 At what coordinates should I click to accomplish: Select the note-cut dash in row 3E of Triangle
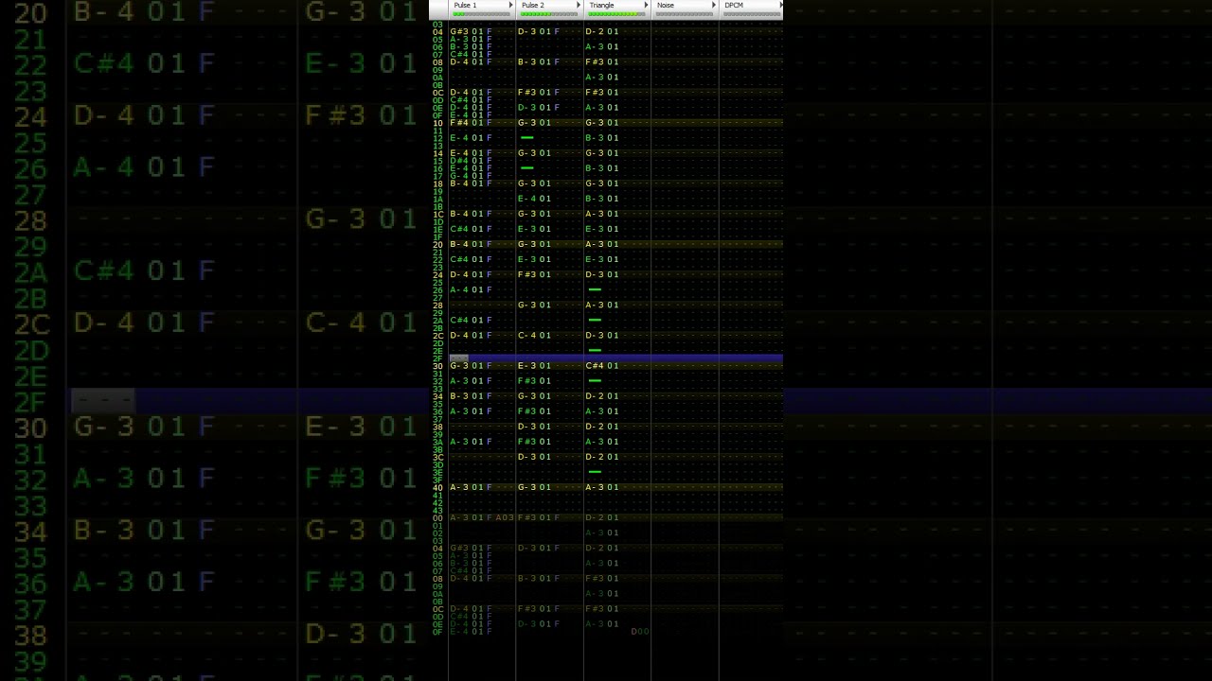(x=595, y=472)
